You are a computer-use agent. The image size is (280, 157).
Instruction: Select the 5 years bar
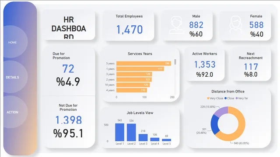(x=143, y=63)
